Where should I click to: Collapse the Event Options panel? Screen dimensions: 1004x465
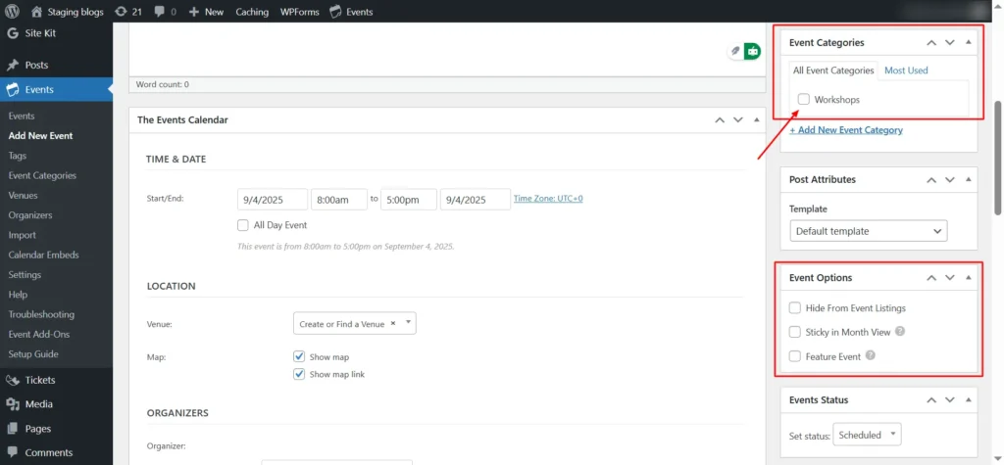click(x=968, y=278)
